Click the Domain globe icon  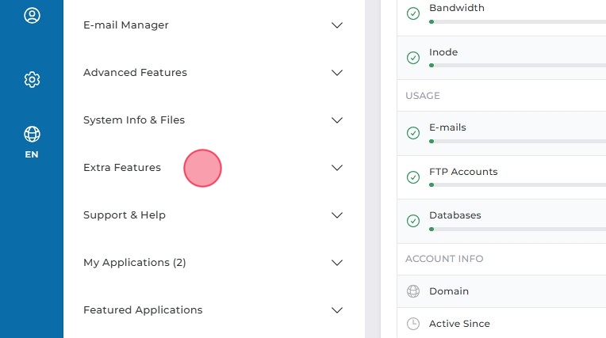click(x=412, y=291)
